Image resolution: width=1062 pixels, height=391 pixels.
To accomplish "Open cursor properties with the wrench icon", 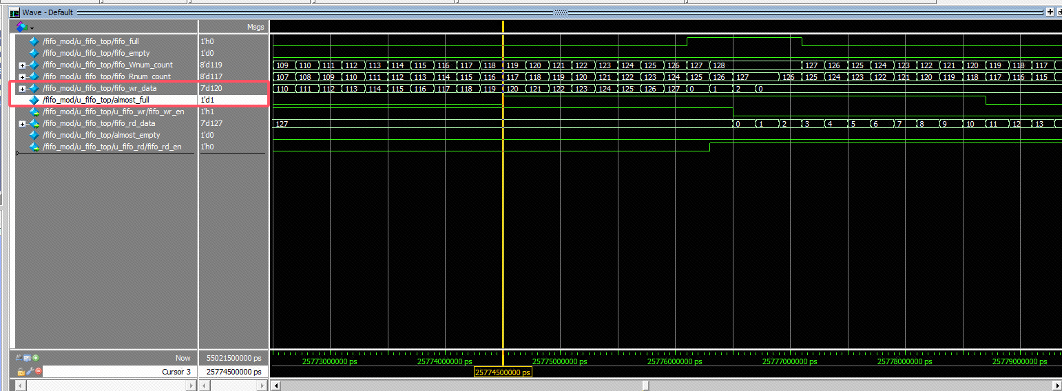I will (x=30, y=372).
